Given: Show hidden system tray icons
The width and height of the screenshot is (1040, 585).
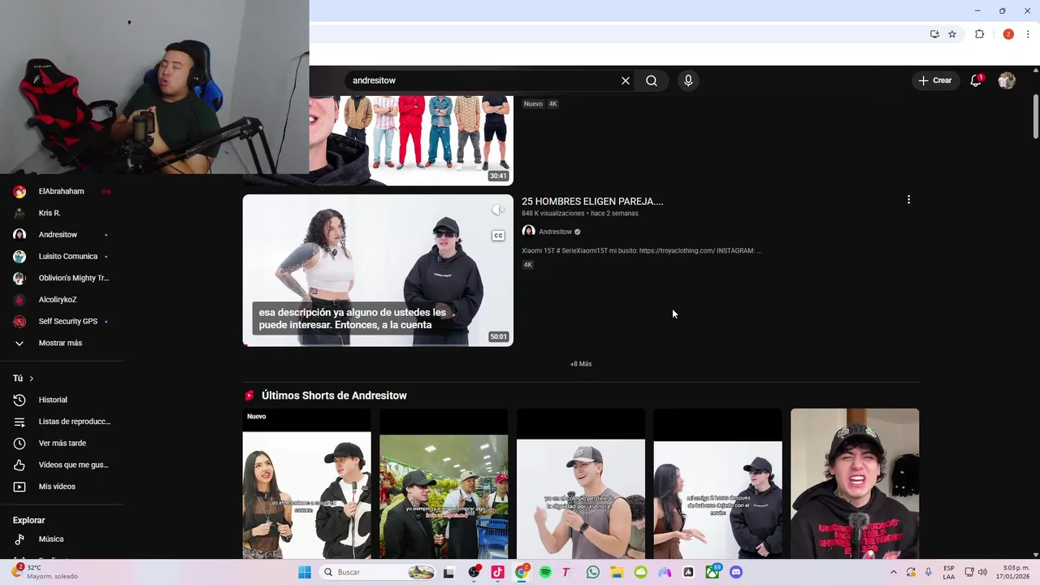Looking at the screenshot, I should point(893,572).
